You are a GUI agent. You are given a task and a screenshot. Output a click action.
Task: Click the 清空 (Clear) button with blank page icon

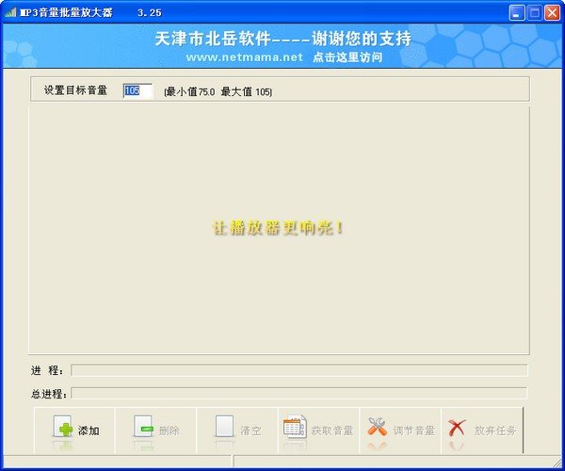(237, 430)
